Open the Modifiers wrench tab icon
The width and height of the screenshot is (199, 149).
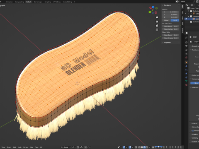click(x=186, y=66)
